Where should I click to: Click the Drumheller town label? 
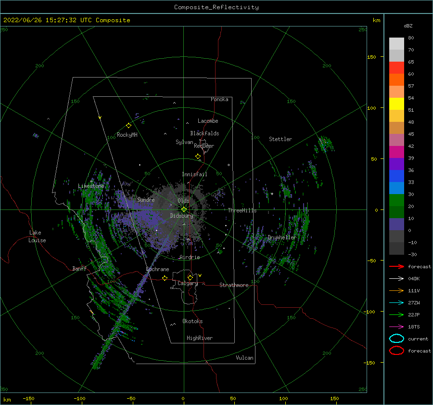coord(282,237)
